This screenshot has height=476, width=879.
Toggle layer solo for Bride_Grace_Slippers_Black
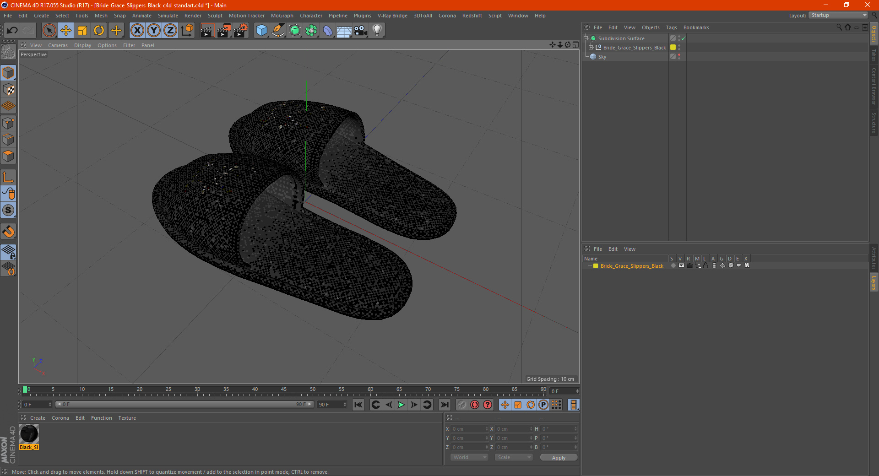673,265
